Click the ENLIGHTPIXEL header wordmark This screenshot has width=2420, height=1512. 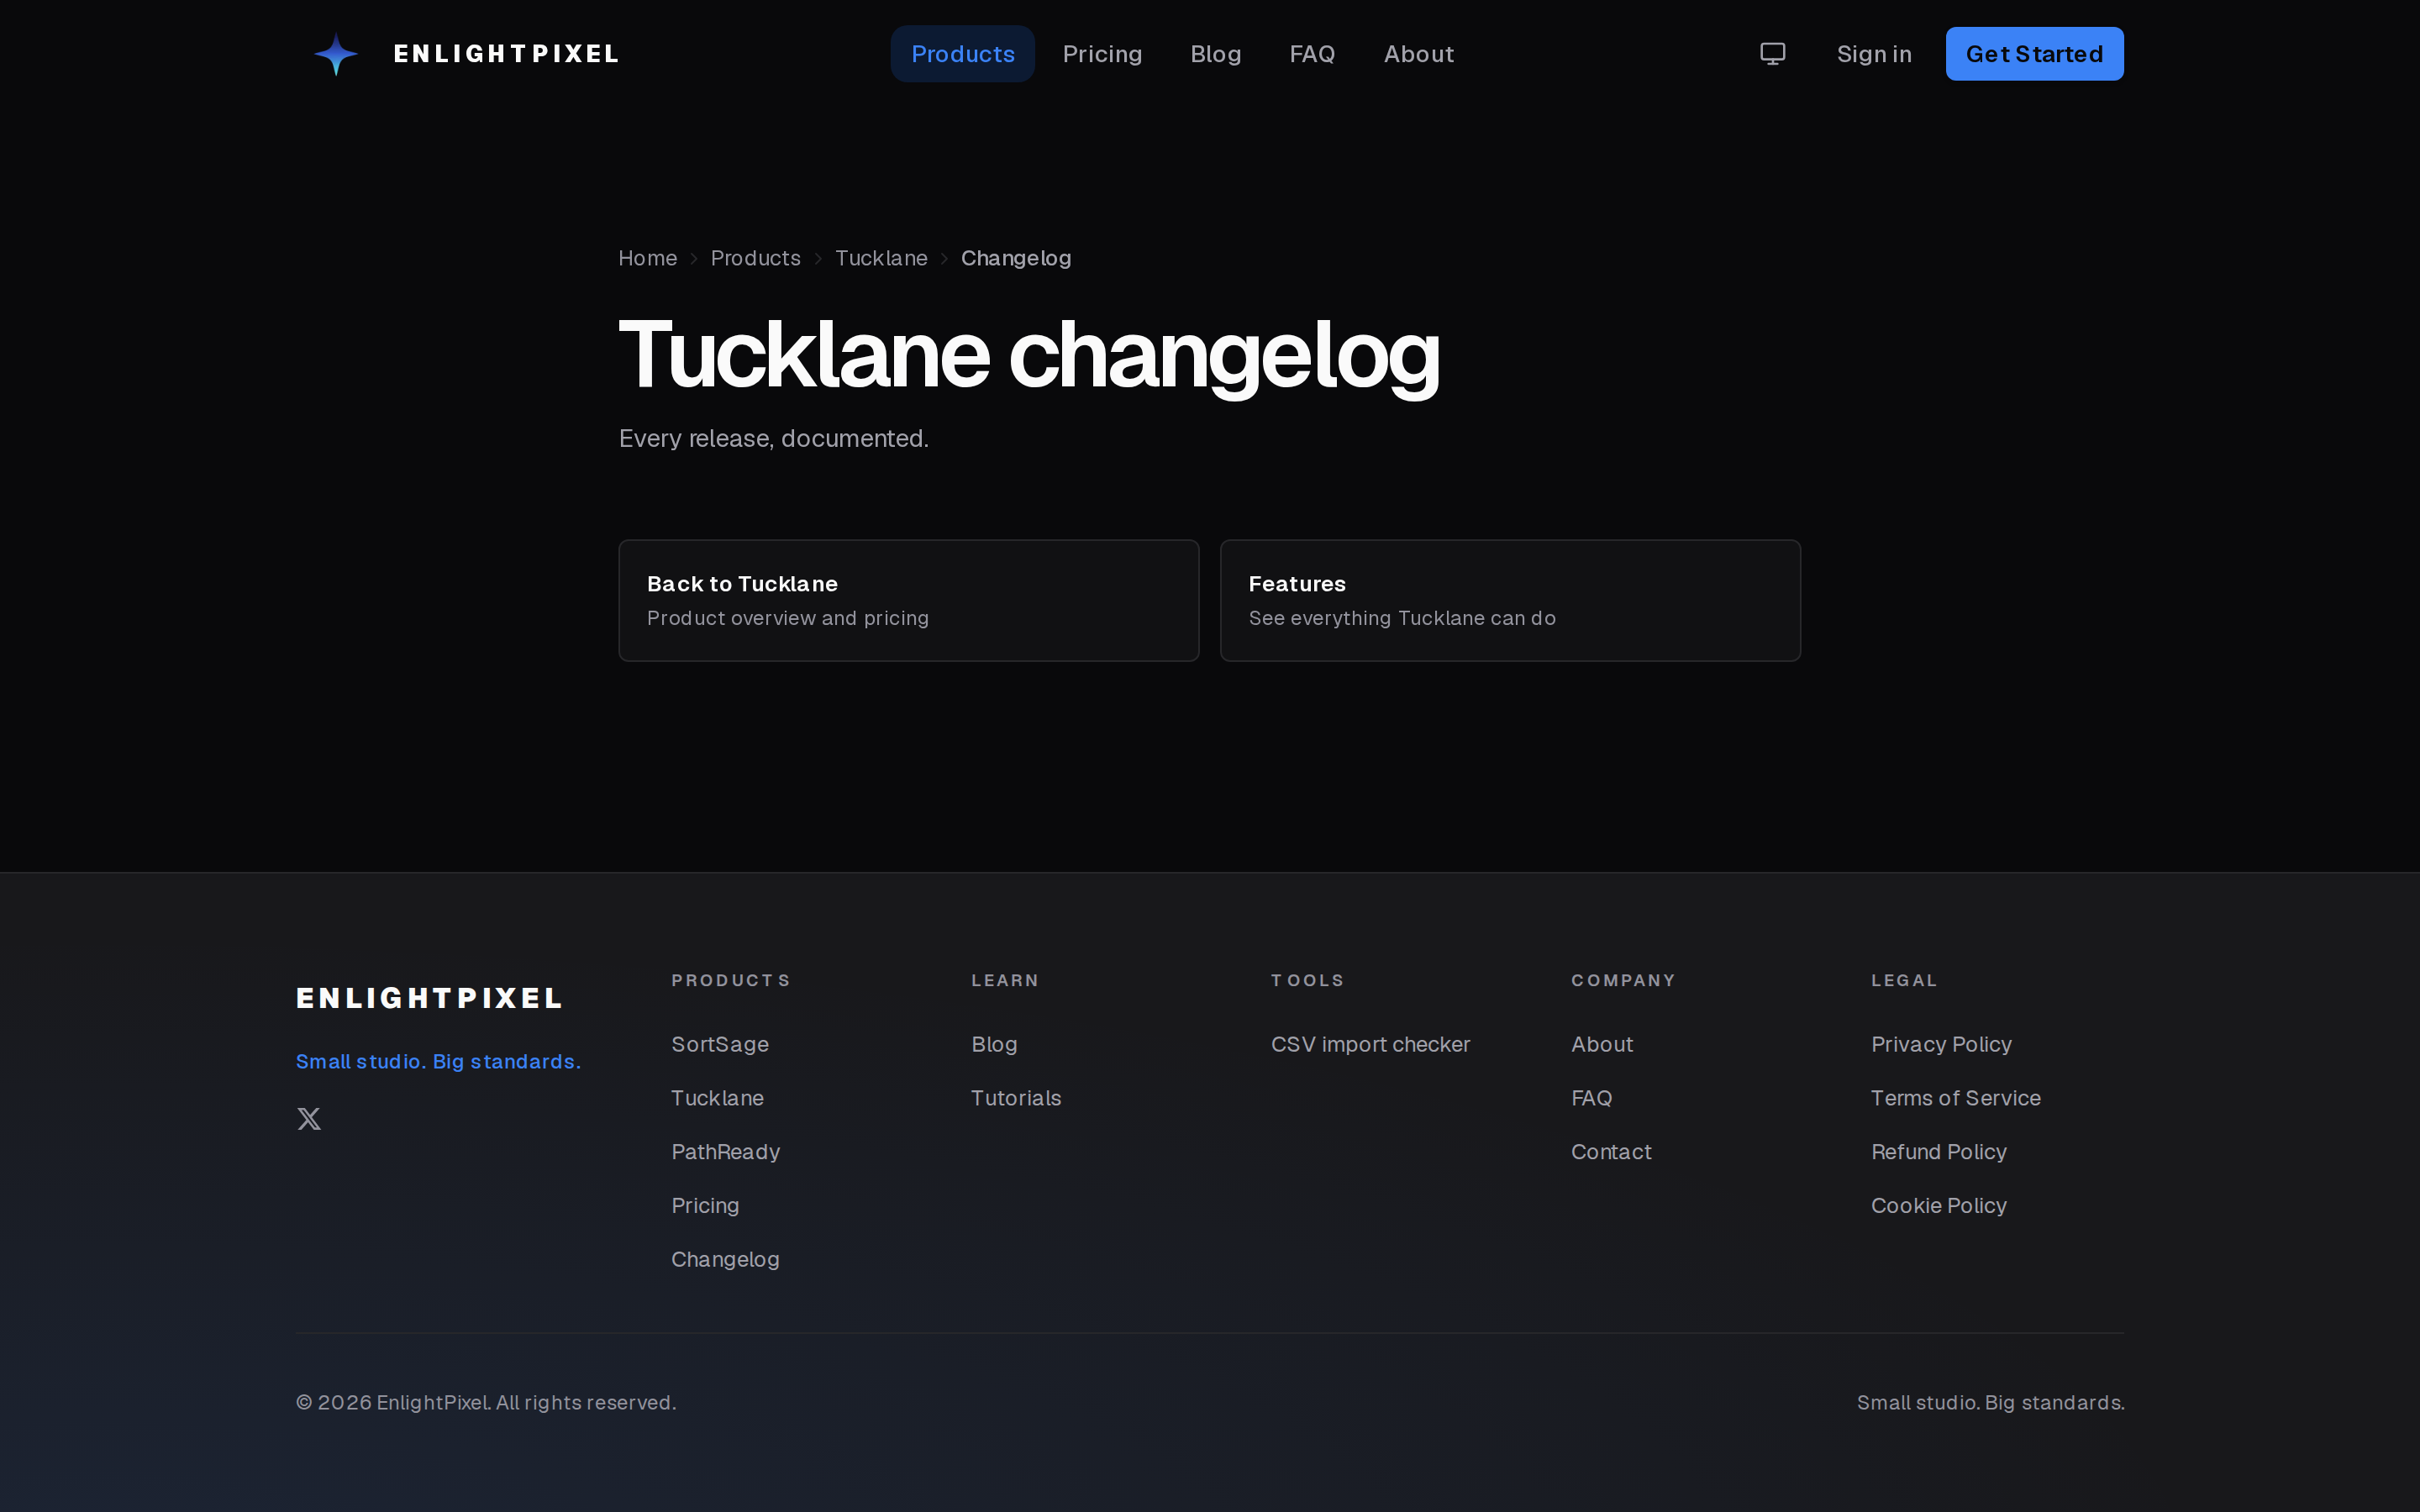506,54
